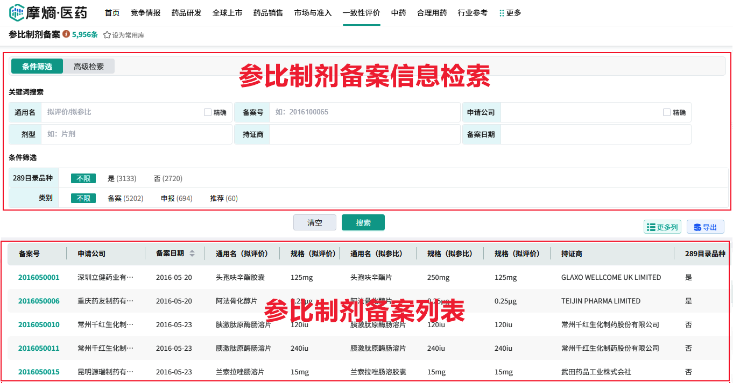Enable 精确 checkbox for 申请公司
733x383 pixels.
pos(667,112)
